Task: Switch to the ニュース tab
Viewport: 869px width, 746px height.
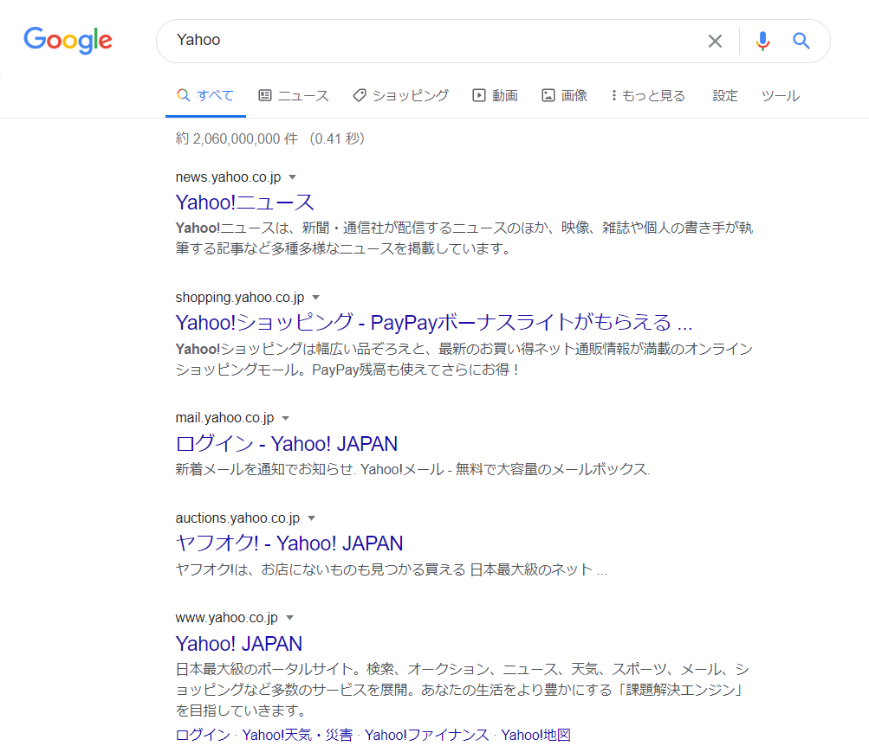Action: (x=294, y=96)
